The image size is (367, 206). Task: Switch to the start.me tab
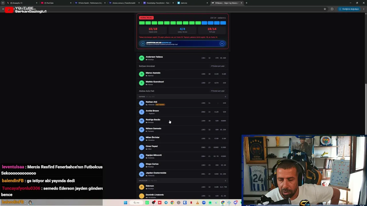pos(193,3)
